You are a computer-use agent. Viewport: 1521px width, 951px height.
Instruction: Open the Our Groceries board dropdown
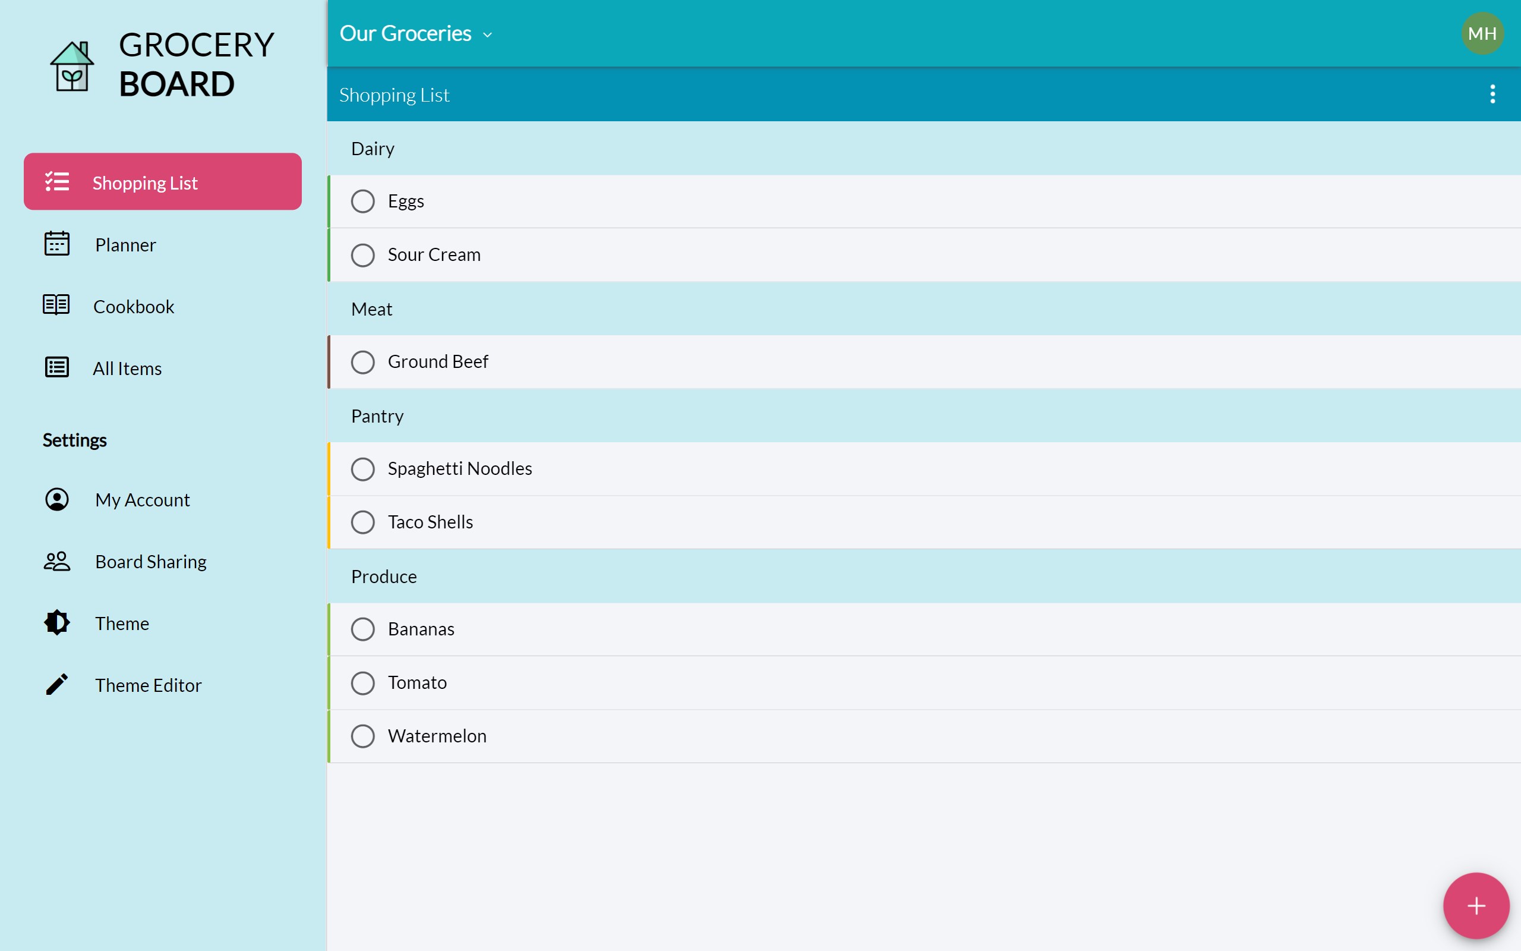pyautogui.click(x=416, y=33)
